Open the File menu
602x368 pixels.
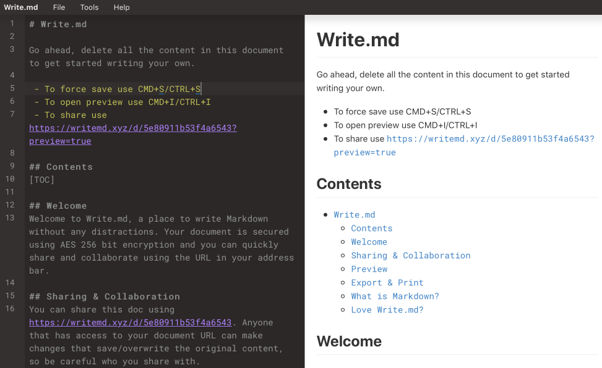tap(59, 7)
